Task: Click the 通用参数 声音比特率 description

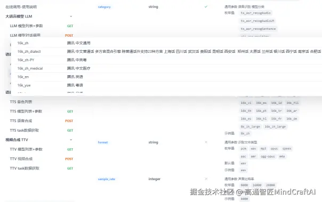Action: [239, 179]
